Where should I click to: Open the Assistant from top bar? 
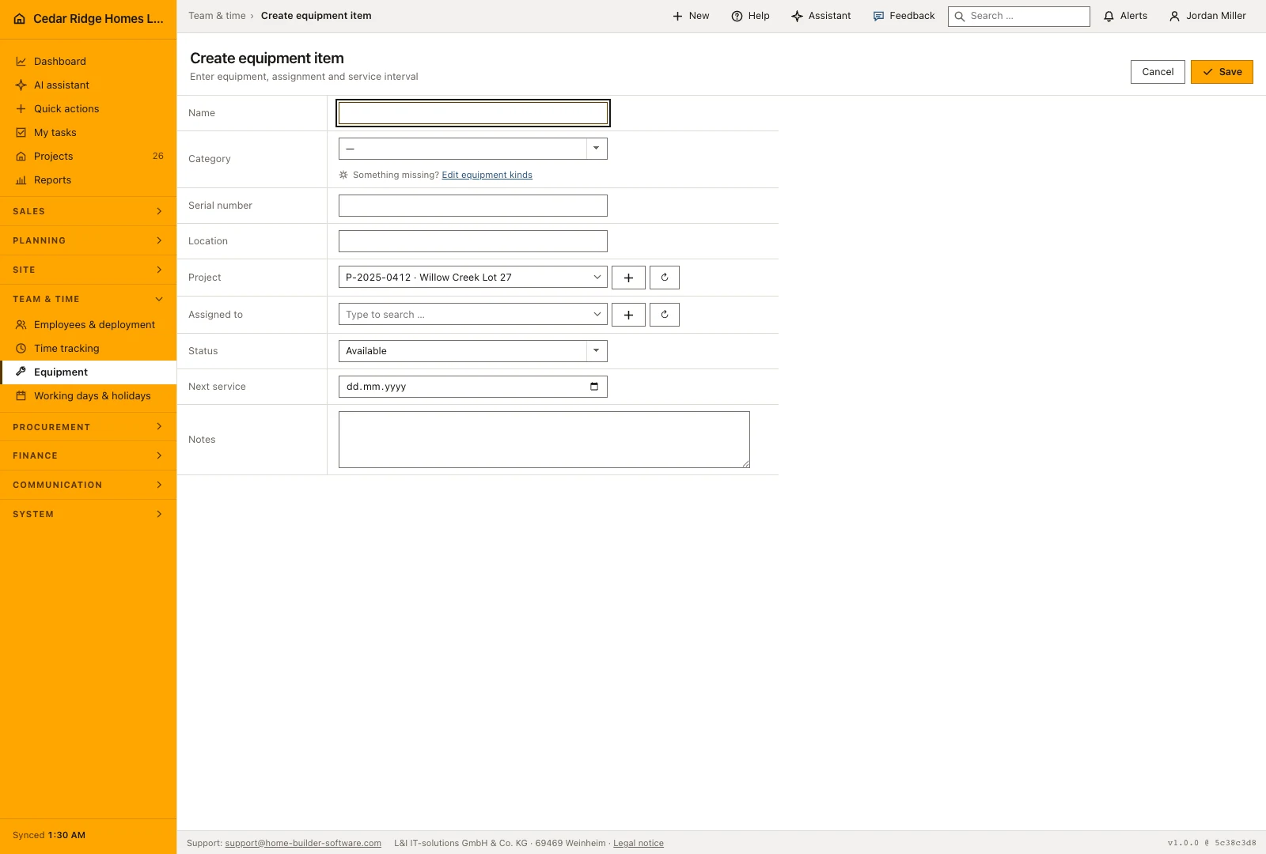point(821,16)
